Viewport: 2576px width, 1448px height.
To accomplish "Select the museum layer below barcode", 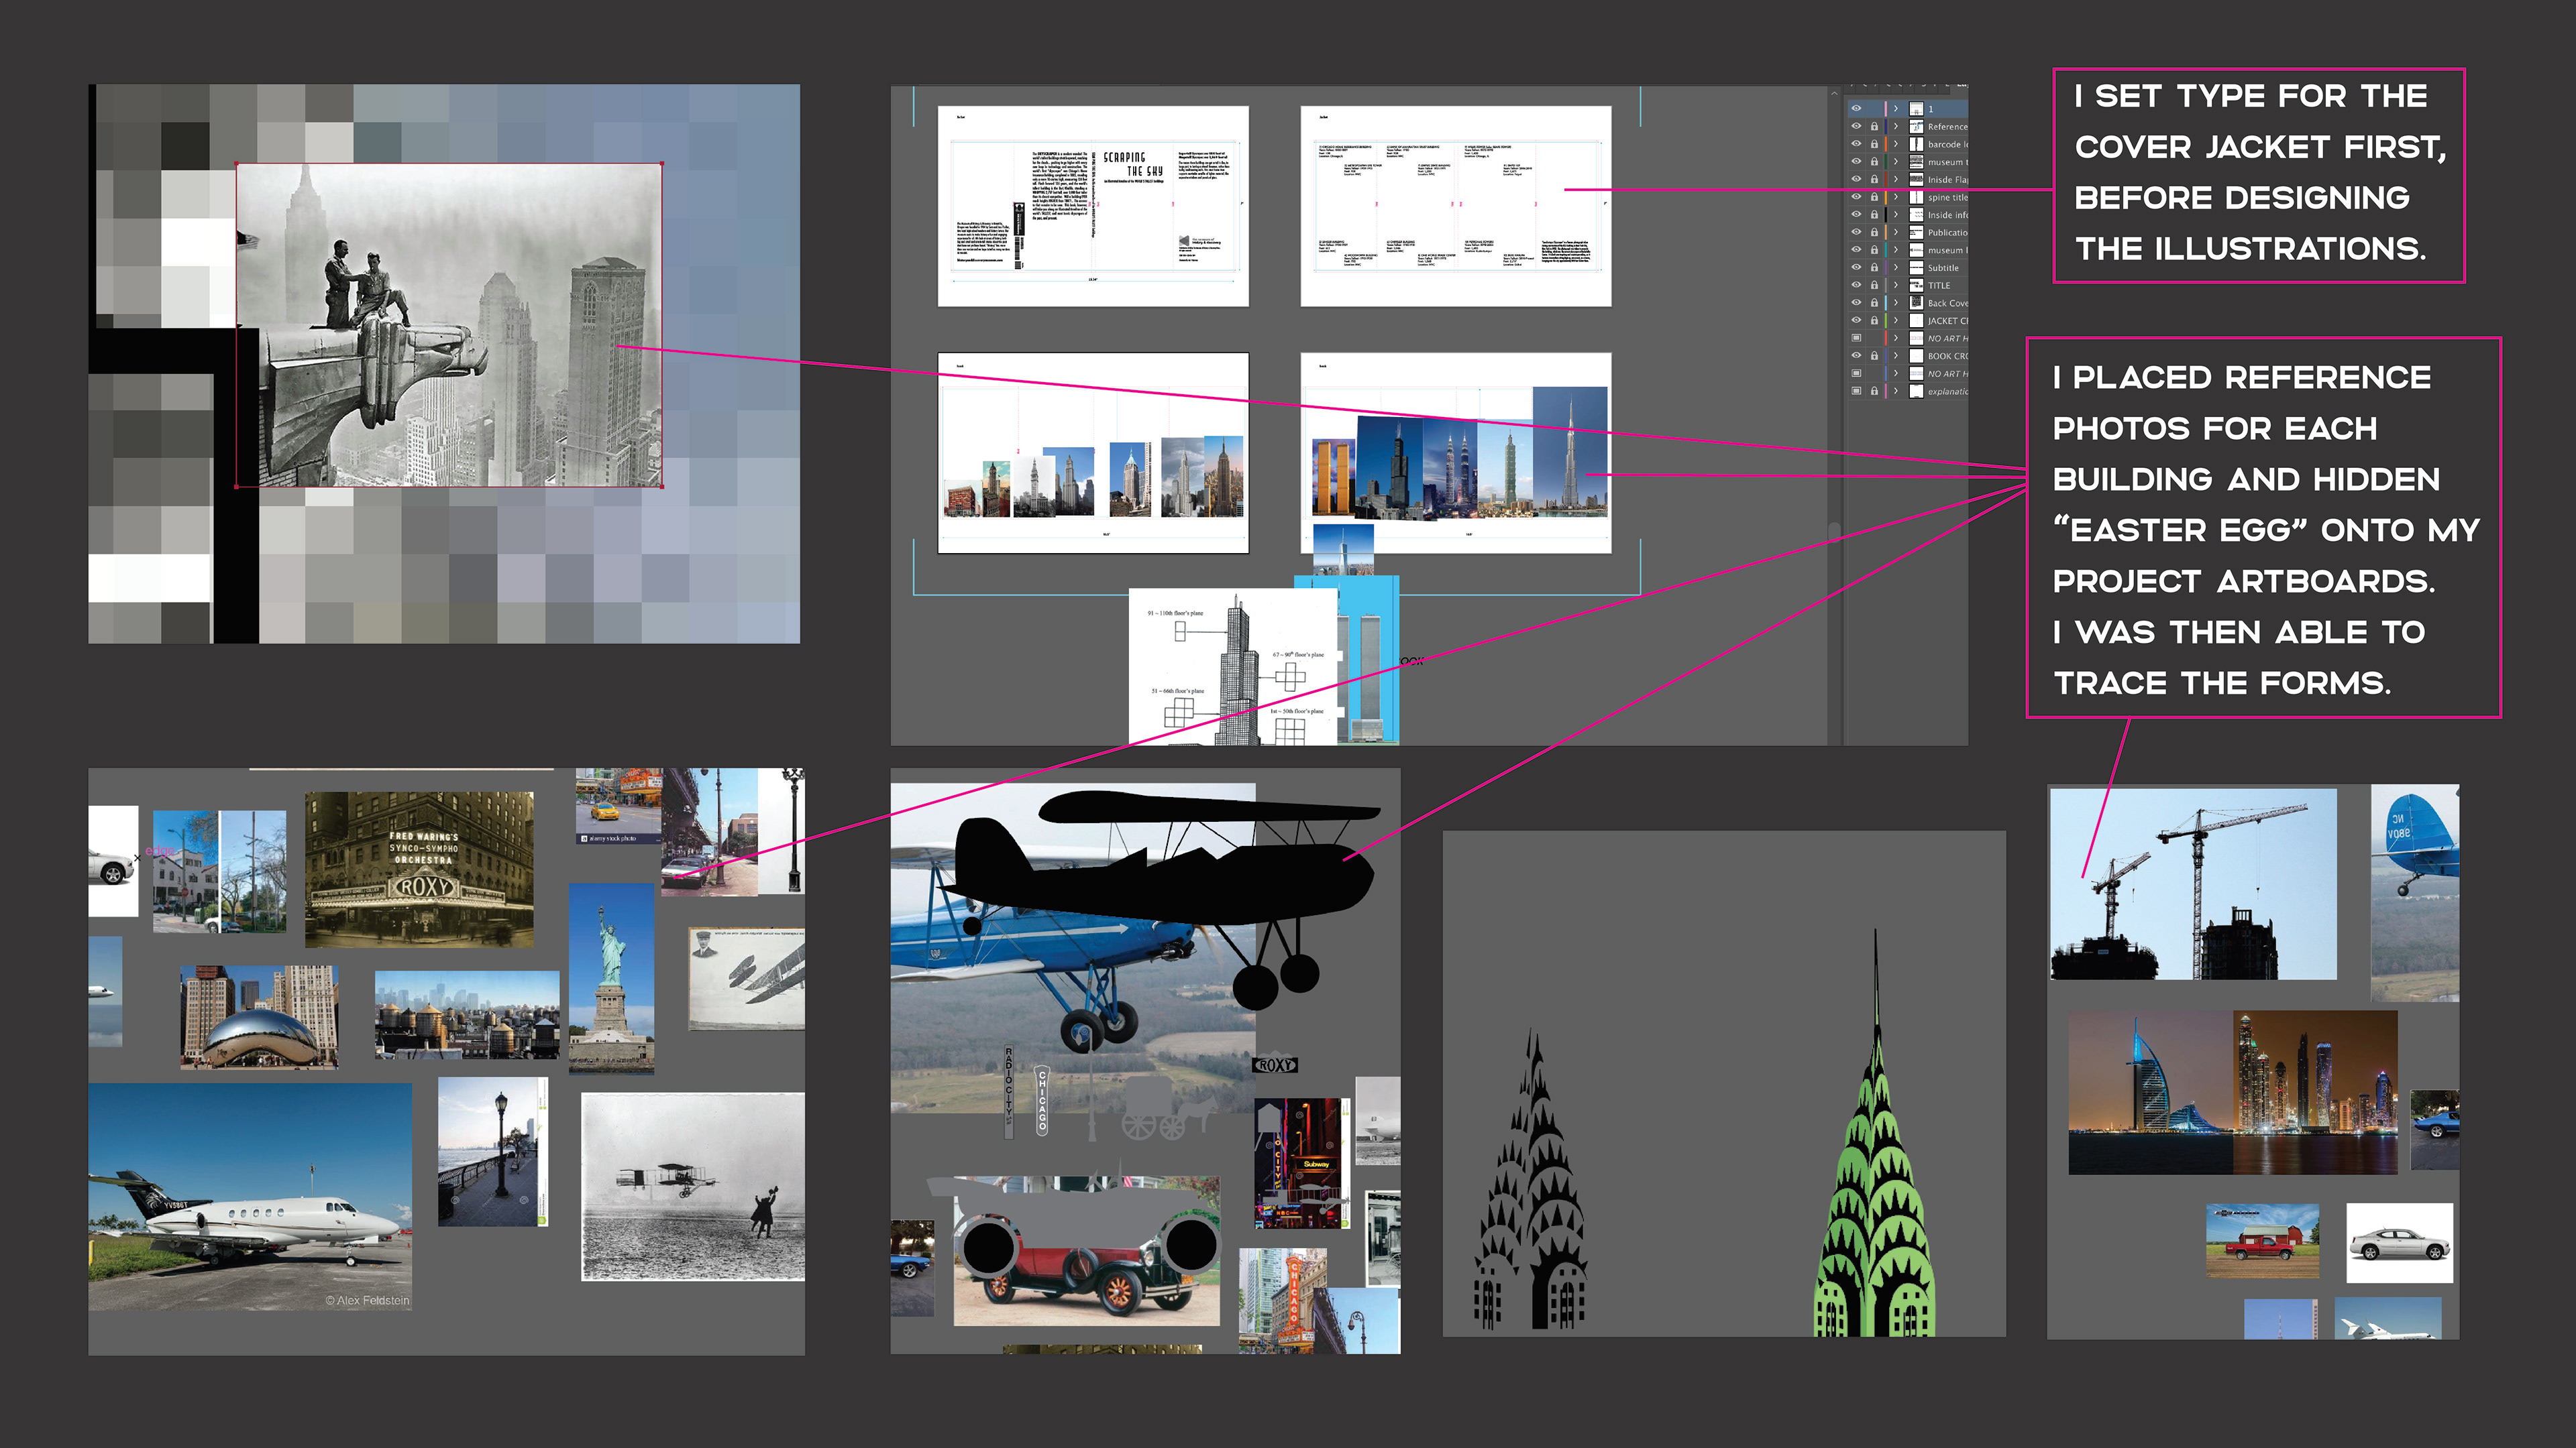I will click(x=1946, y=162).
